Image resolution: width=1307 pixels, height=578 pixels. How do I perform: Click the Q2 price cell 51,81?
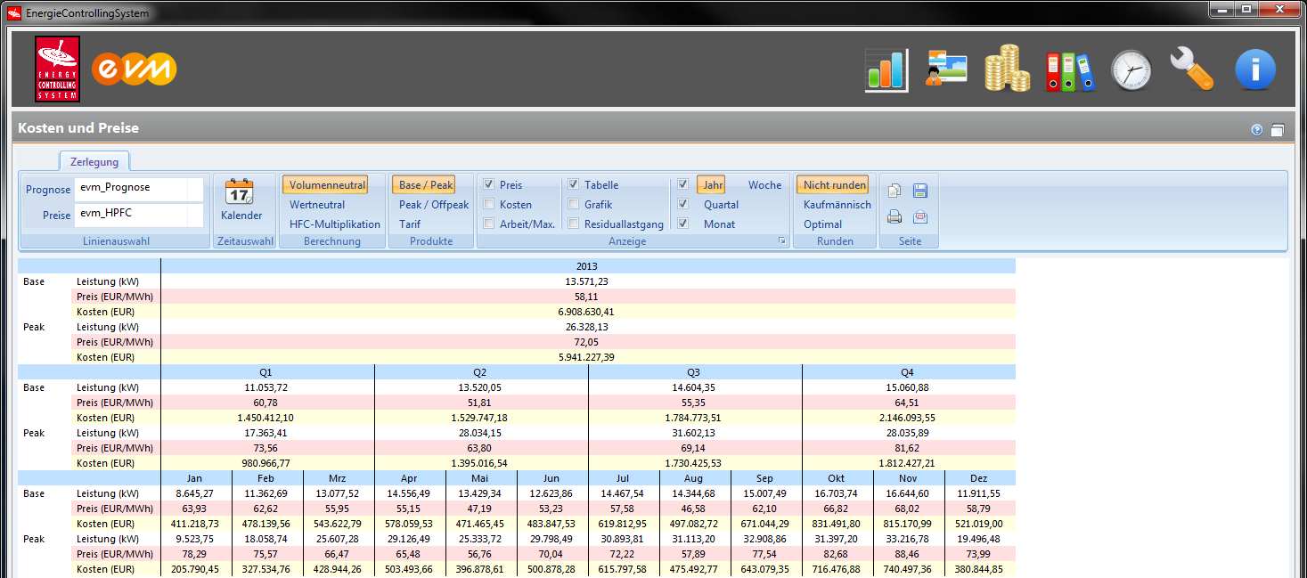[x=481, y=403]
